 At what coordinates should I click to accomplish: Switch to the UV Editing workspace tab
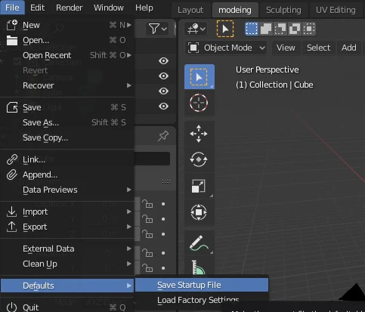coord(336,10)
